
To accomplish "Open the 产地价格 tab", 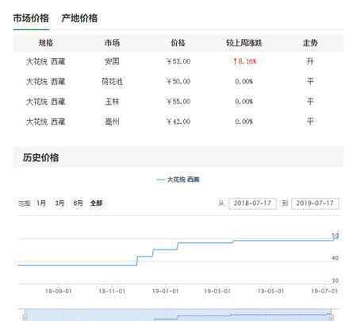I will pyautogui.click(x=79, y=18).
